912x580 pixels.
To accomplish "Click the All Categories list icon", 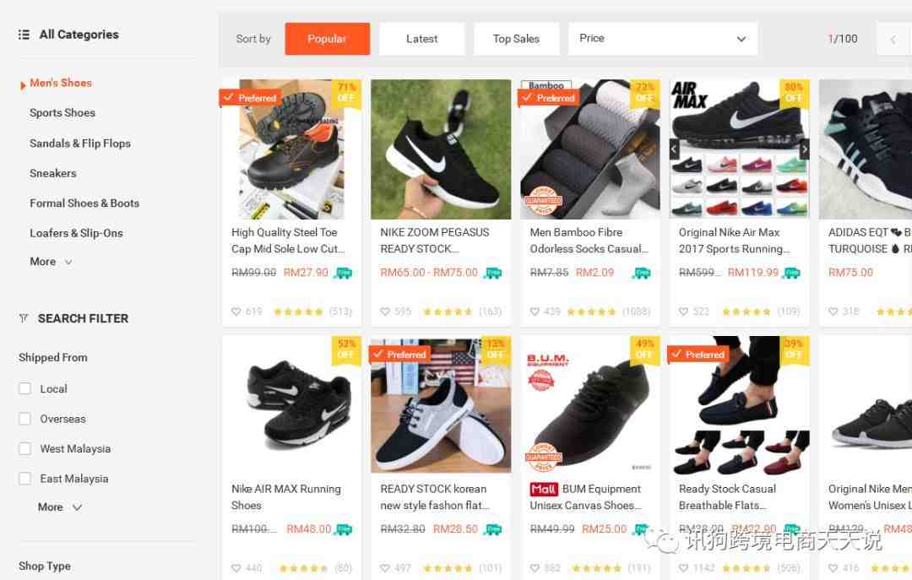I will (x=24, y=35).
